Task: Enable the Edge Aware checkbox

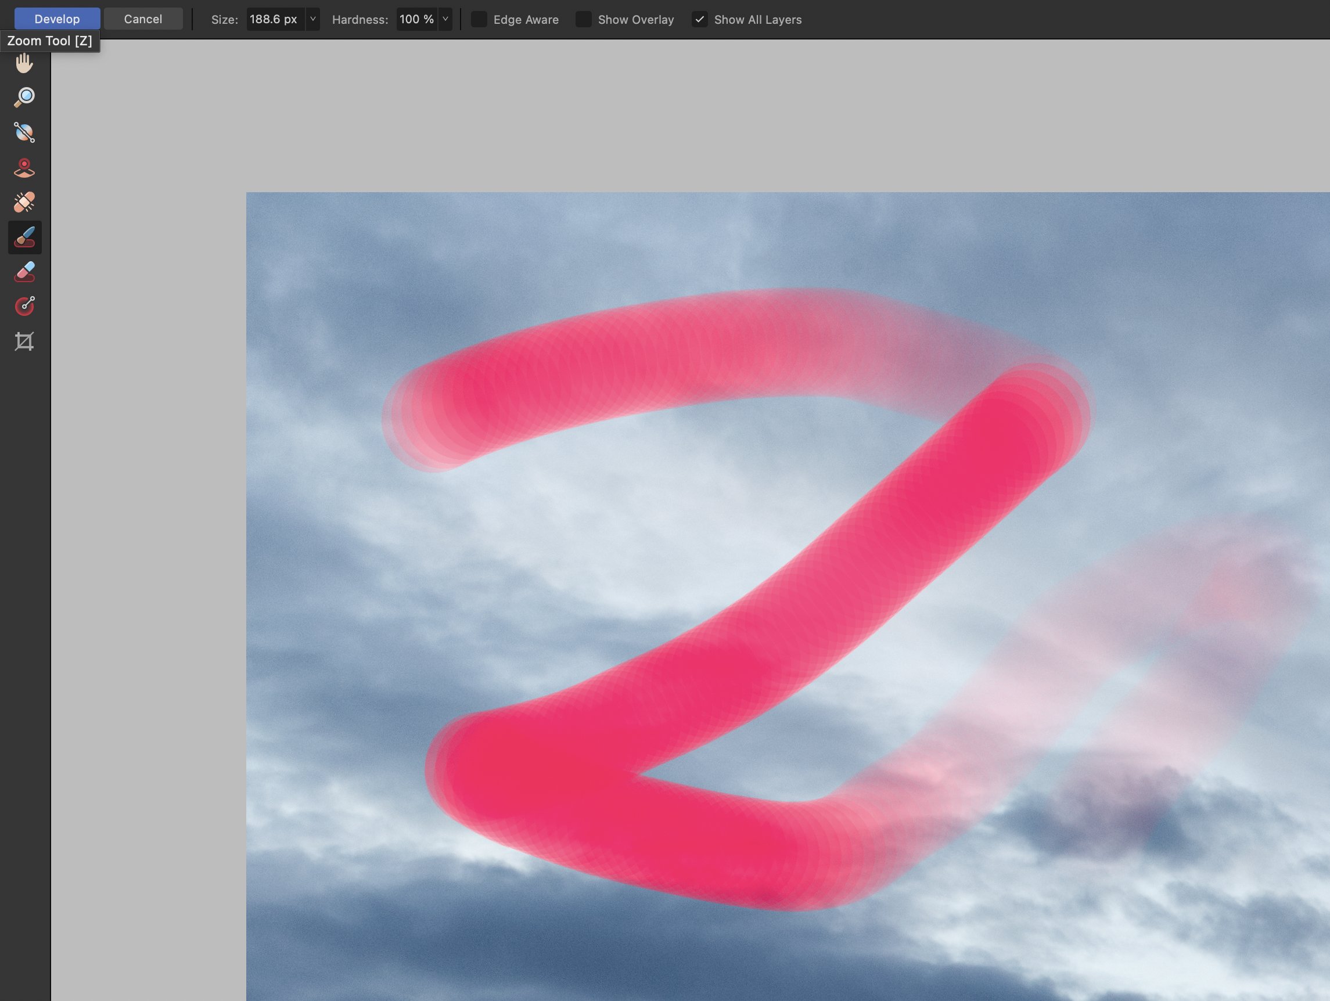Action: [479, 19]
